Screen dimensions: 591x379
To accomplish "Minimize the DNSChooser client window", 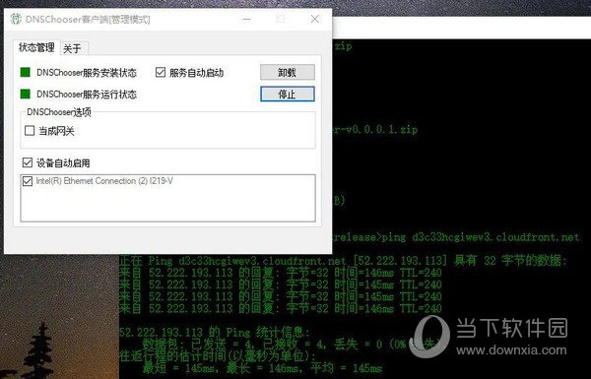I will click(247, 19).
